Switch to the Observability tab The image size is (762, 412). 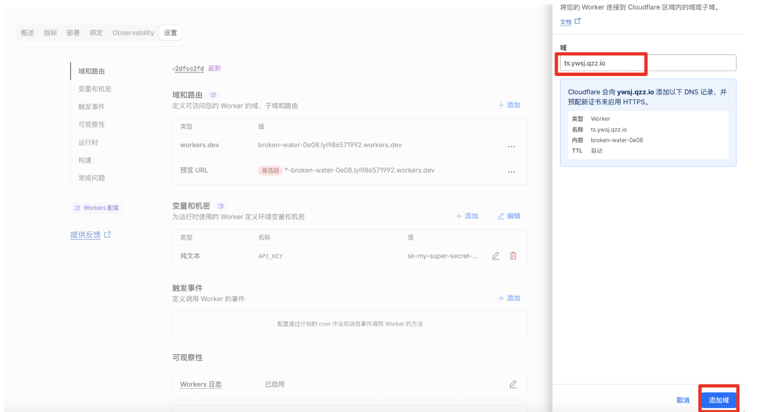tap(133, 33)
